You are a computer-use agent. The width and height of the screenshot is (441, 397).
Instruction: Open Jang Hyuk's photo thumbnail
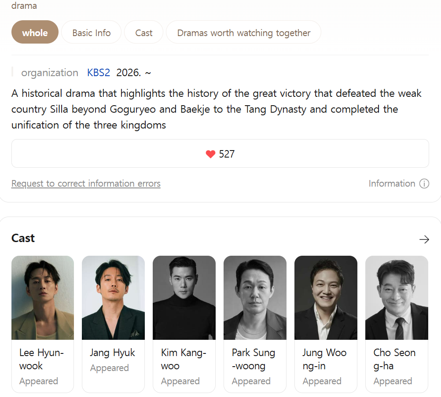(113, 298)
